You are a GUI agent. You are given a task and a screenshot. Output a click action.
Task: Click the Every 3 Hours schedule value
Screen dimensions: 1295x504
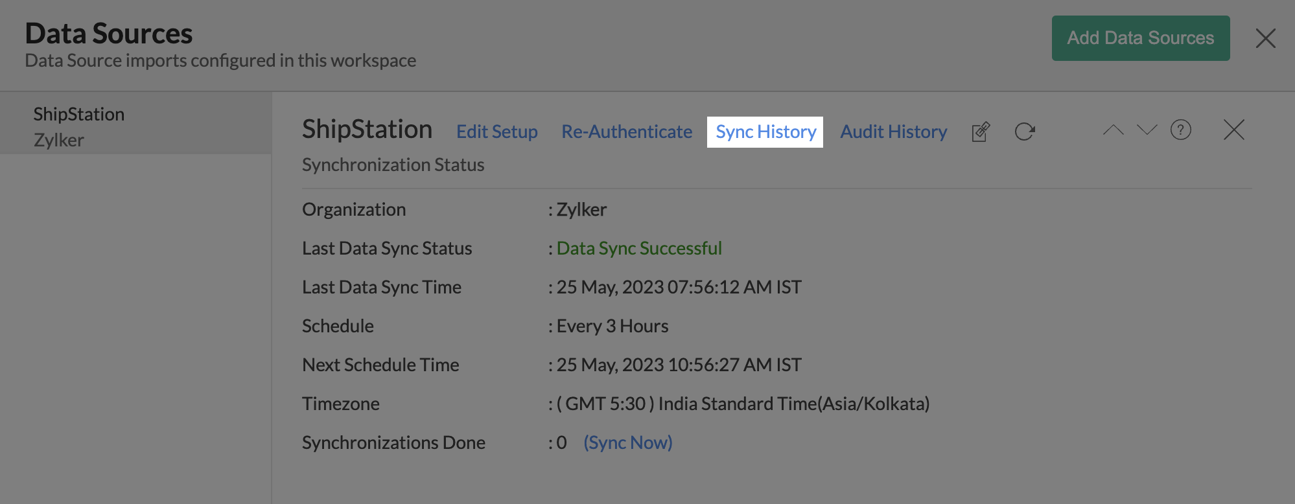[612, 326]
